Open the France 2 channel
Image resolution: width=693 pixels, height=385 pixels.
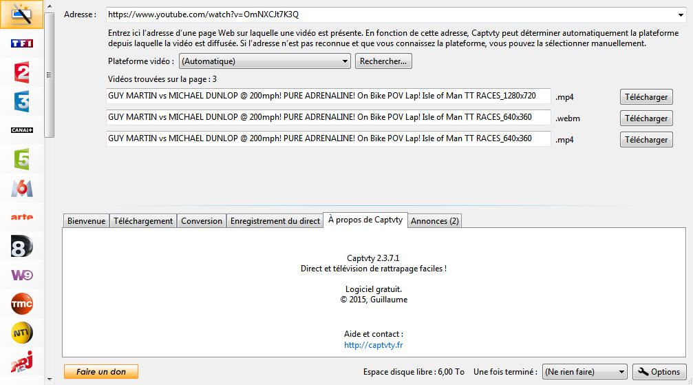coord(21,72)
